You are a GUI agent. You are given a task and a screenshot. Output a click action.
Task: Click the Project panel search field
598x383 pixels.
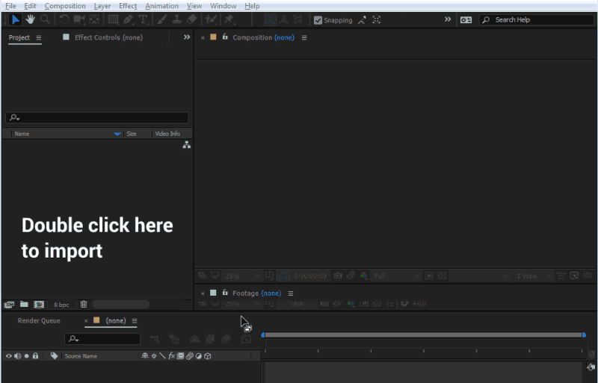(x=97, y=117)
